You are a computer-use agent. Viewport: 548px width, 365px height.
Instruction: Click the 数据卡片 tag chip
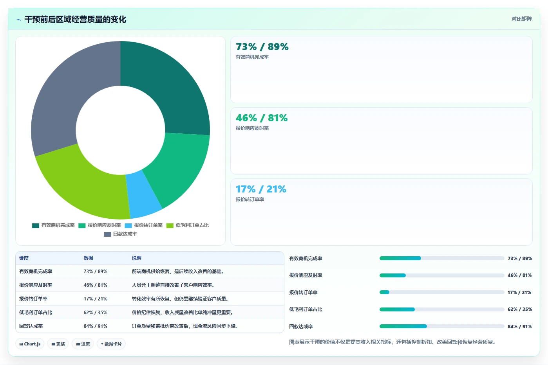[x=111, y=344]
